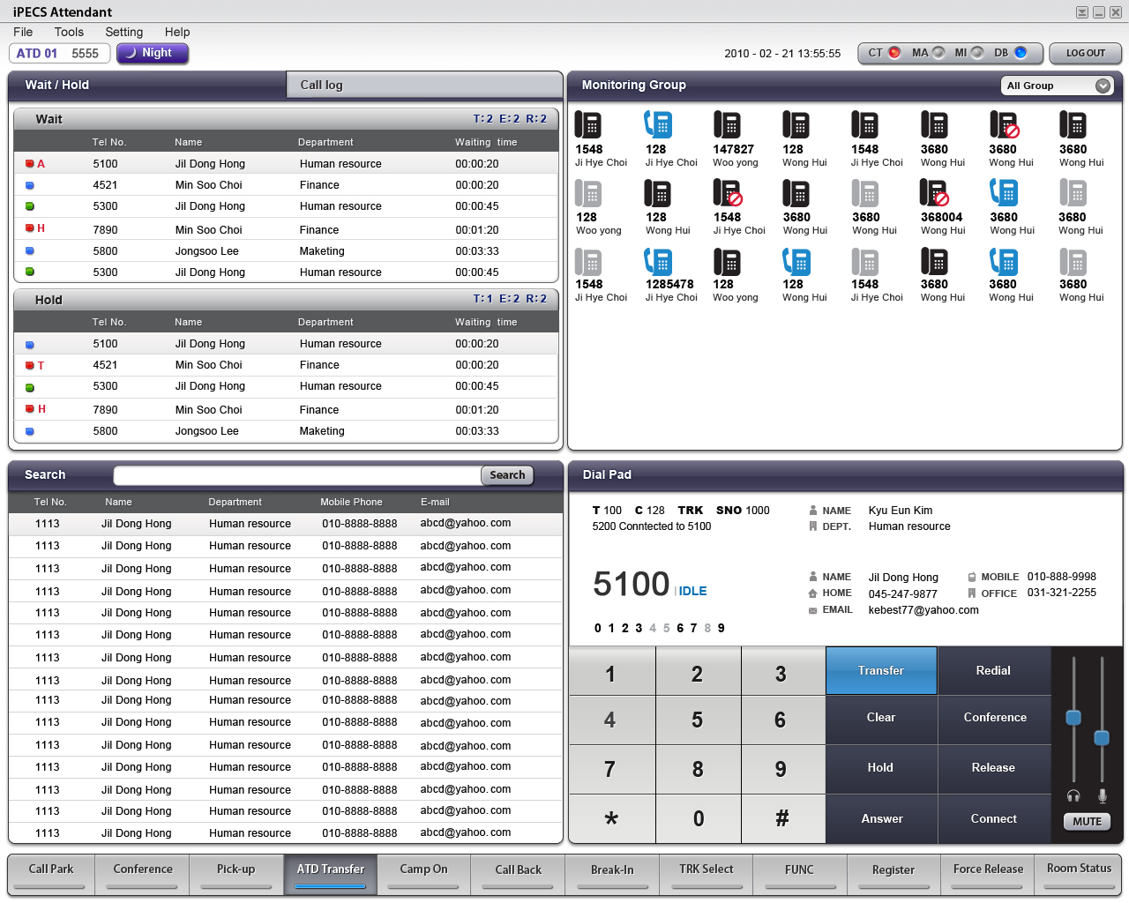Click the directory search input field
1129x903 pixels.
tap(297, 475)
